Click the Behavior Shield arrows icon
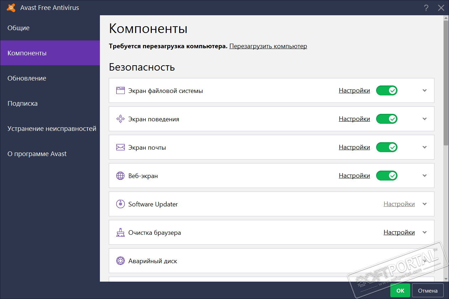Image resolution: width=449 pixels, height=299 pixels. pyautogui.click(x=121, y=119)
